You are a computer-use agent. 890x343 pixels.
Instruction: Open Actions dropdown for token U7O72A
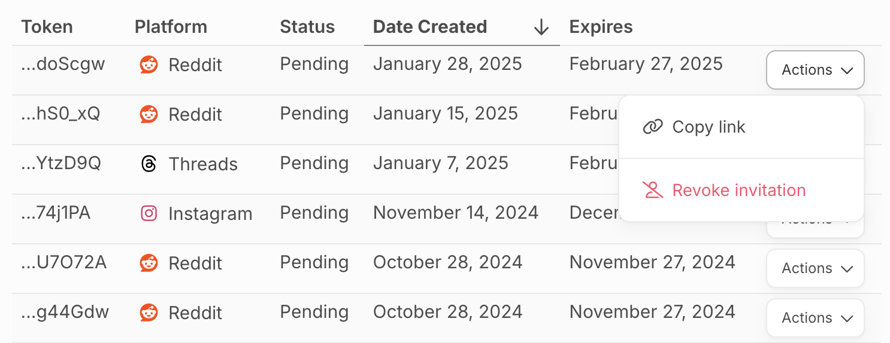[815, 269]
